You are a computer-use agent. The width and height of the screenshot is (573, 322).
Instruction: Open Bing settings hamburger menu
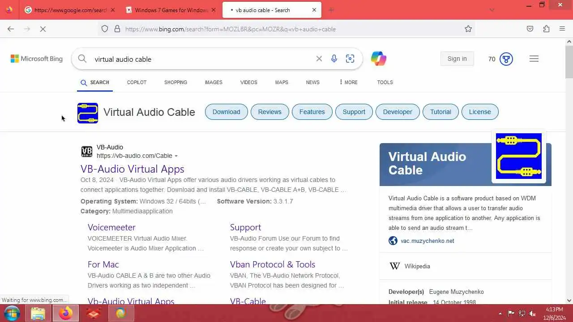(x=534, y=59)
